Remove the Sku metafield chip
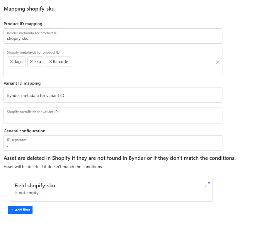 32,62
